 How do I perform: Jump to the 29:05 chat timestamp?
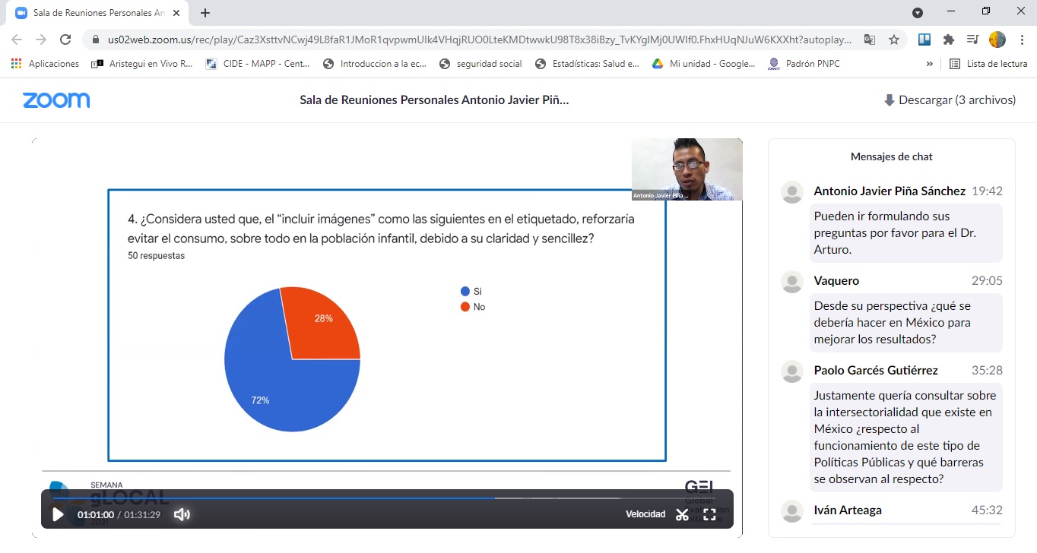987,281
